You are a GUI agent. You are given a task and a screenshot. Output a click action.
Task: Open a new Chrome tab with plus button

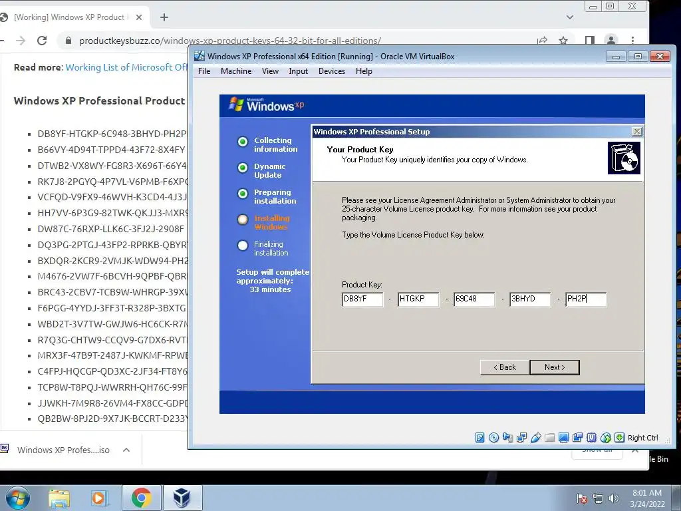[x=164, y=17]
